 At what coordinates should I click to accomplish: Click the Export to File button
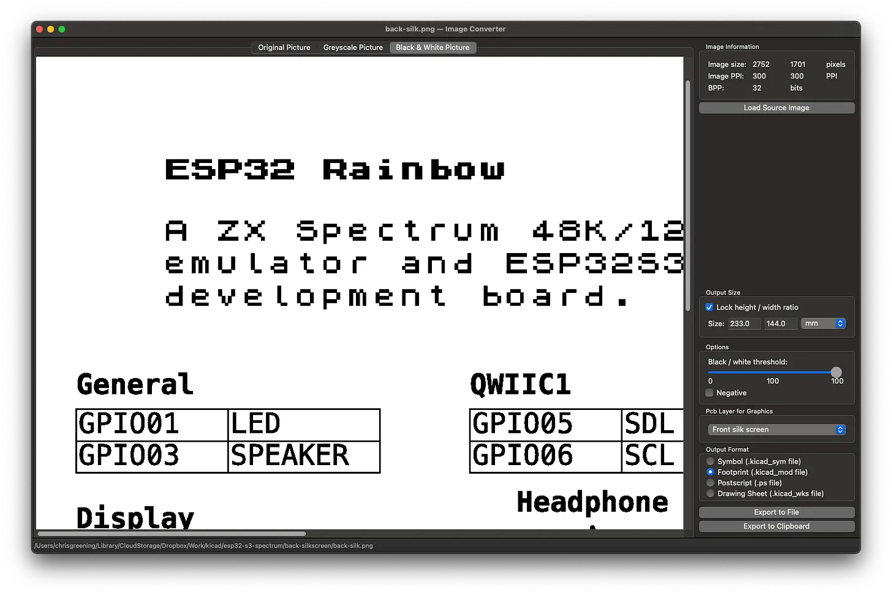pyautogui.click(x=776, y=512)
